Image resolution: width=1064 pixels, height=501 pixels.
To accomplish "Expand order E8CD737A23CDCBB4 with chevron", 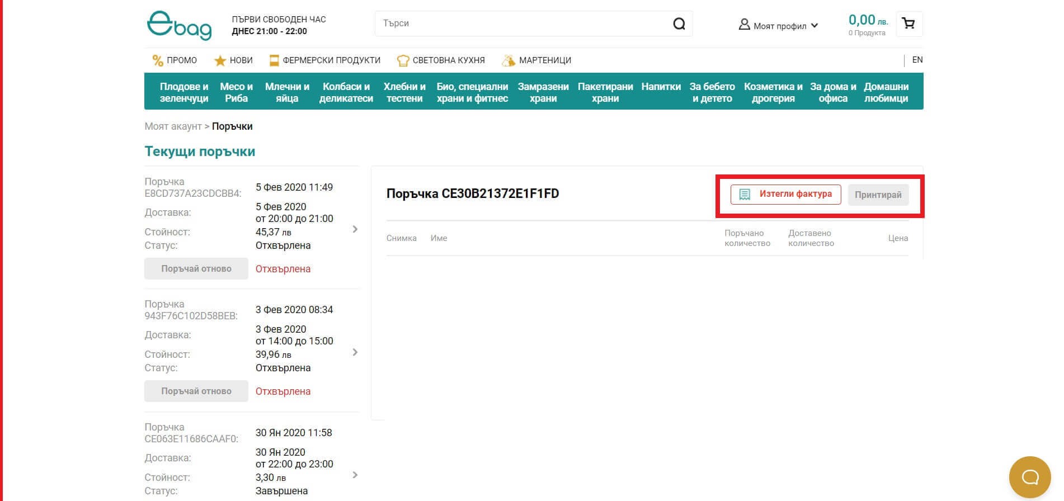I will point(355,229).
